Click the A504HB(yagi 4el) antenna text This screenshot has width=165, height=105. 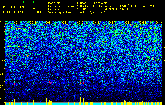click(93, 12)
